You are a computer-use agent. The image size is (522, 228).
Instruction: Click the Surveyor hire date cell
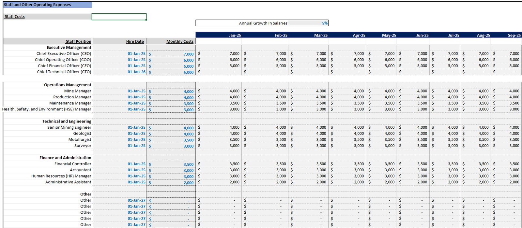point(119,146)
